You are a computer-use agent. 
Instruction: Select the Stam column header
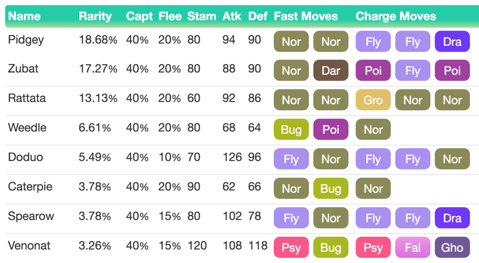202,16
